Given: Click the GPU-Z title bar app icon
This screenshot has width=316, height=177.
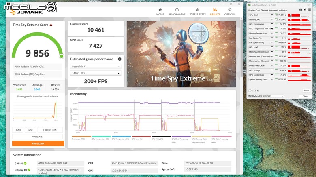Looking at the screenshot, I should click(x=249, y=5).
